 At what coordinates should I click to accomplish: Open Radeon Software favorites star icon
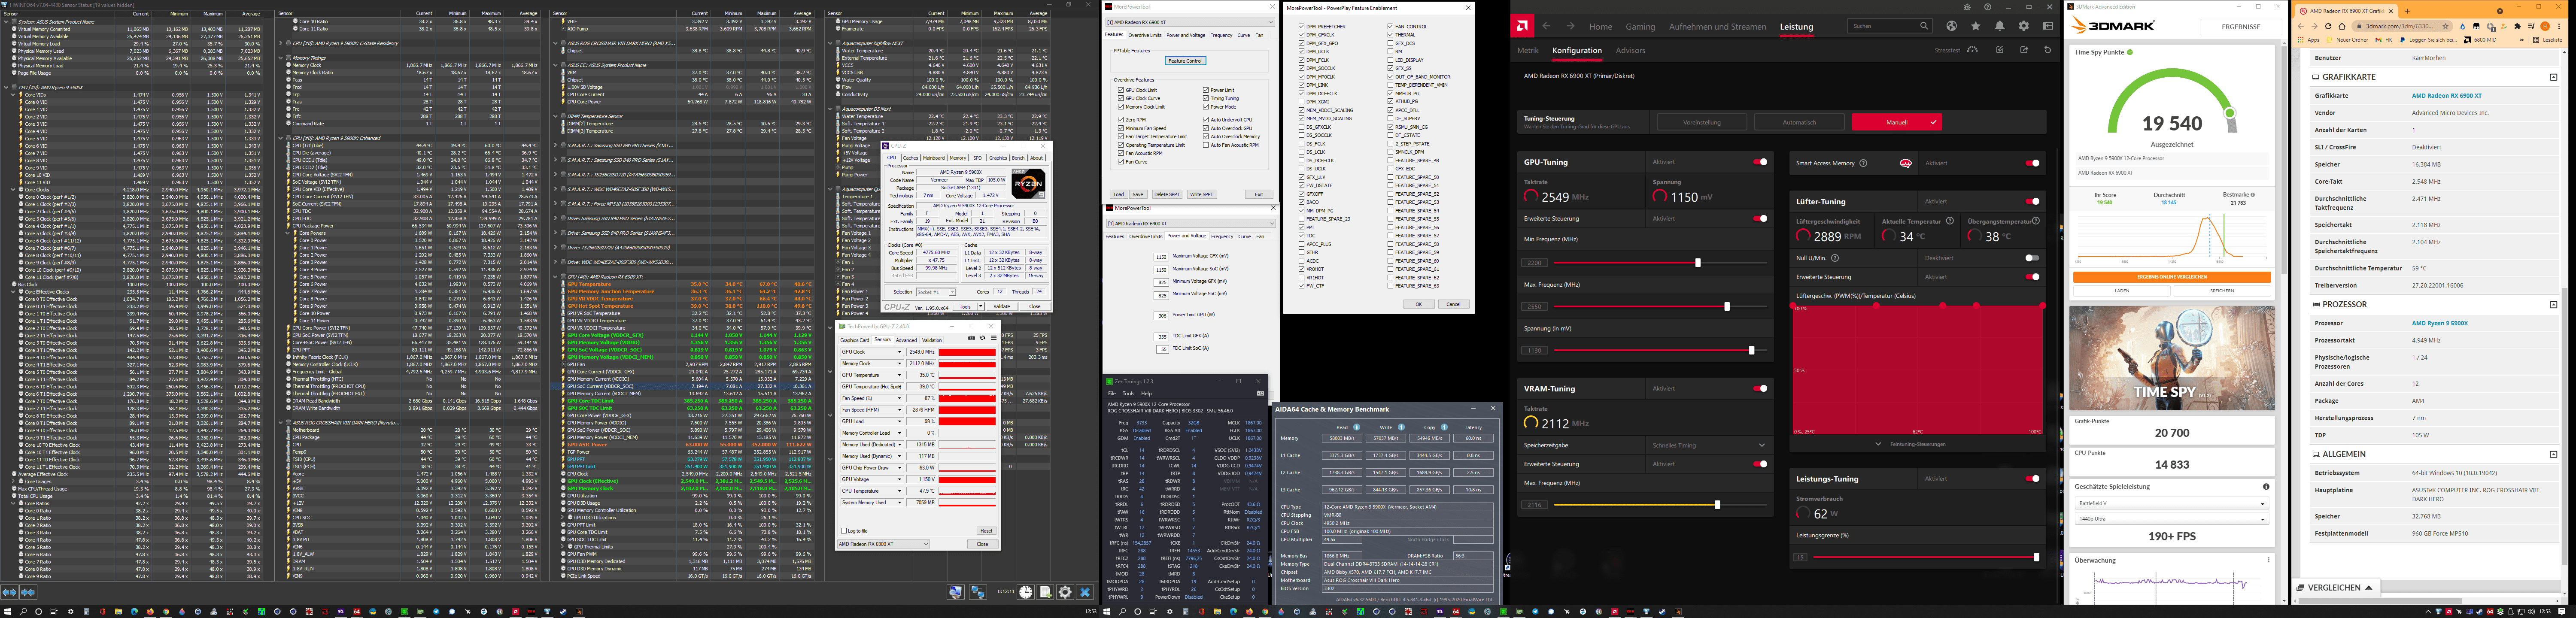[x=1975, y=26]
